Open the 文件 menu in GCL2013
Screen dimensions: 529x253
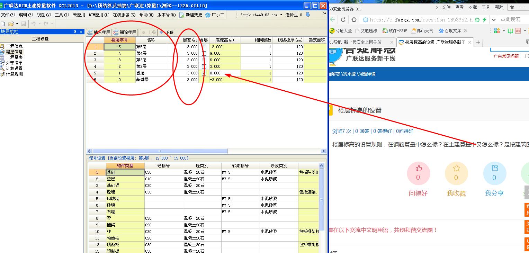coord(8,15)
